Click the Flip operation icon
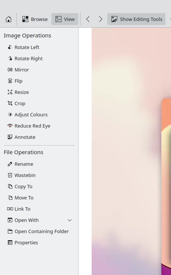The width and height of the screenshot is (171, 275). click(x=10, y=81)
